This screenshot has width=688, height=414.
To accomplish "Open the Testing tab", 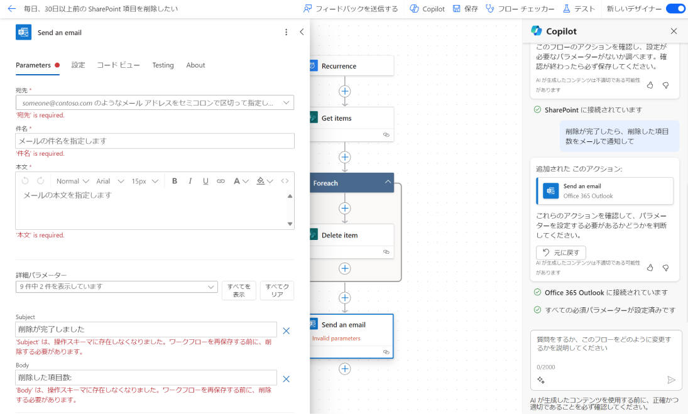I will click(163, 65).
